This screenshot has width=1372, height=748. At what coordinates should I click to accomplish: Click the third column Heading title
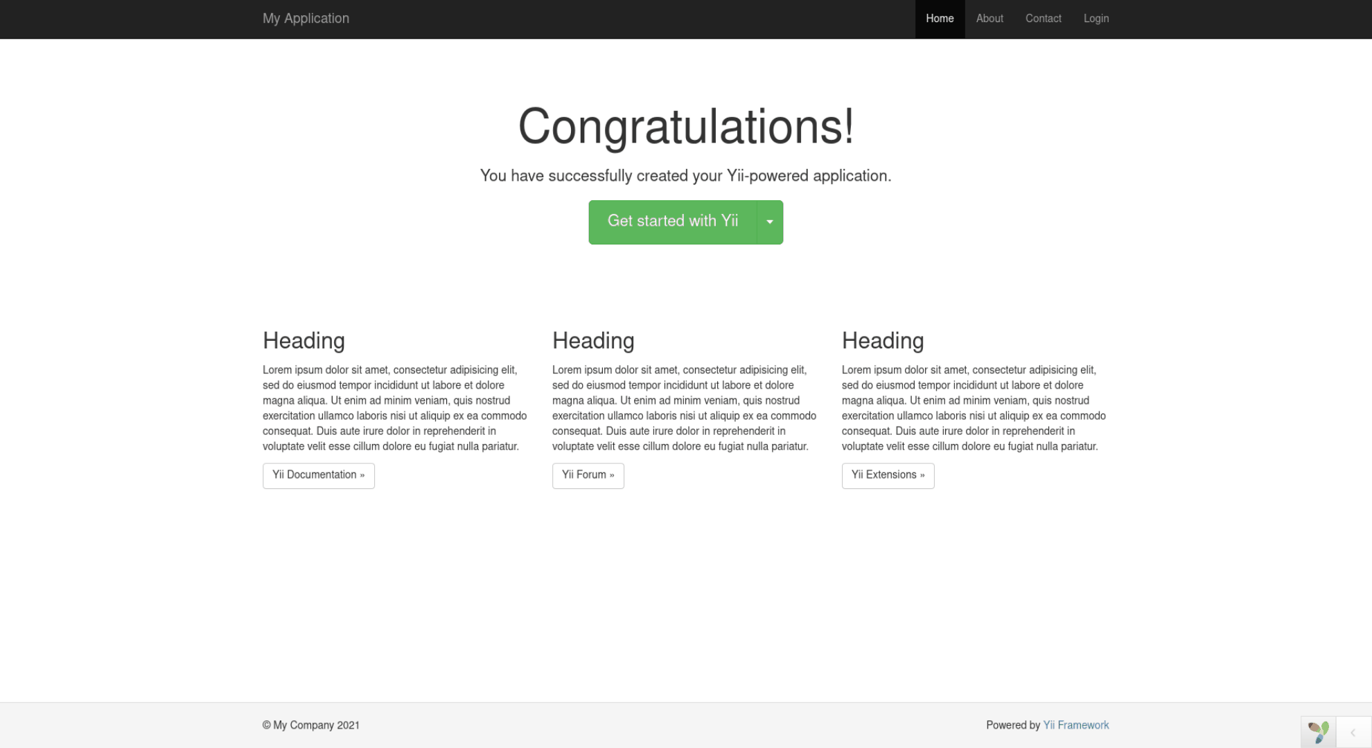[x=882, y=341]
